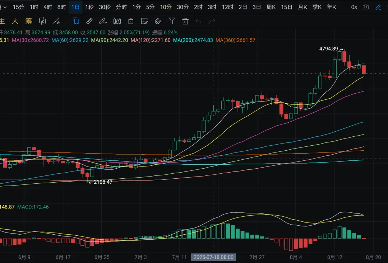Open the 季K quarterly chart
This screenshot has width=388, height=263.
point(317,7)
